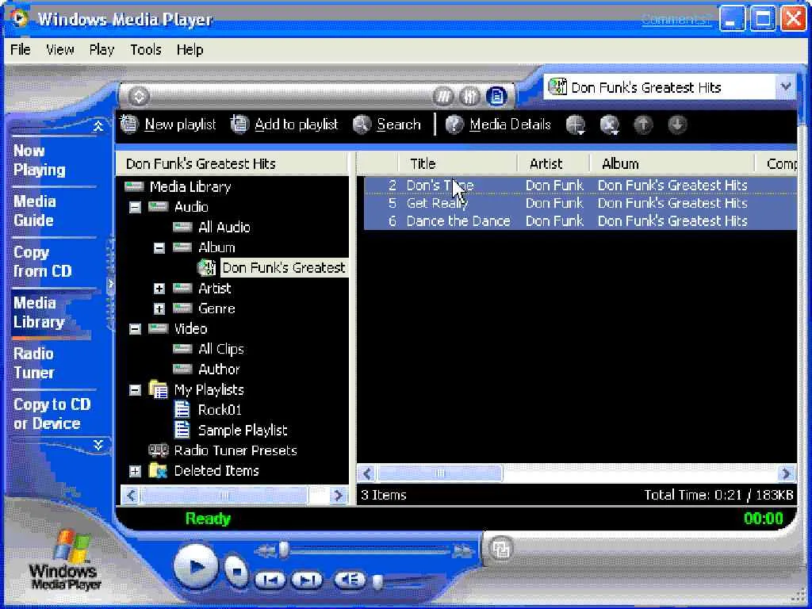Click the round menu bar toggle icon

138,96
